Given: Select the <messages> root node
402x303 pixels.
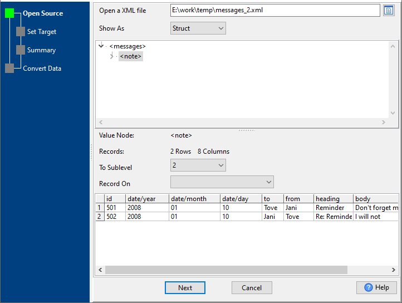Looking at the screenshot, I should click(128, 46).
